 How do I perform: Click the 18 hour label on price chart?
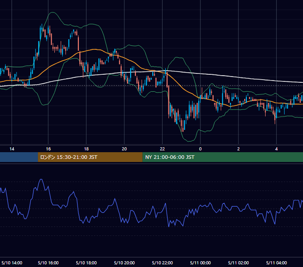coord(86,149)
